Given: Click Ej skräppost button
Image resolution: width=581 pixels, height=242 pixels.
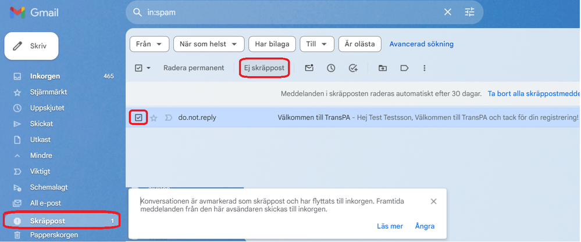Looking at the screenshot, I should tap(264, 68).
